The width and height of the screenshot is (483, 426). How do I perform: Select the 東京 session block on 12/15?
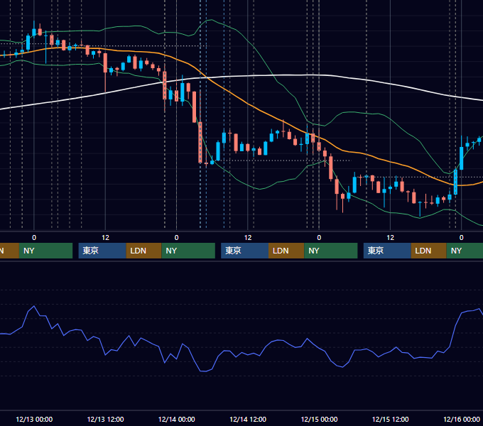pos(387,251)
